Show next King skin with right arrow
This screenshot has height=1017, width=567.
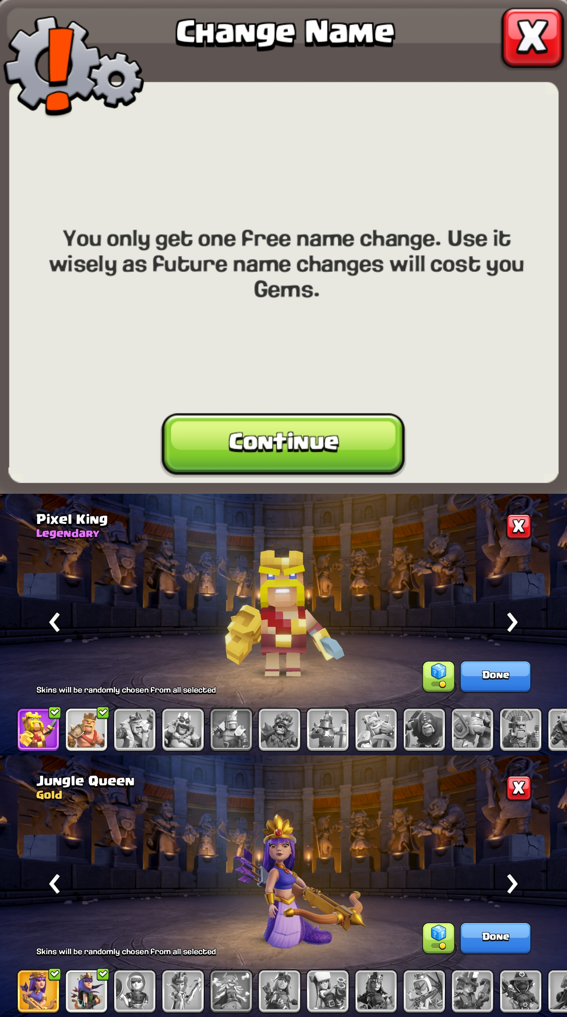(x=512, y=623)
